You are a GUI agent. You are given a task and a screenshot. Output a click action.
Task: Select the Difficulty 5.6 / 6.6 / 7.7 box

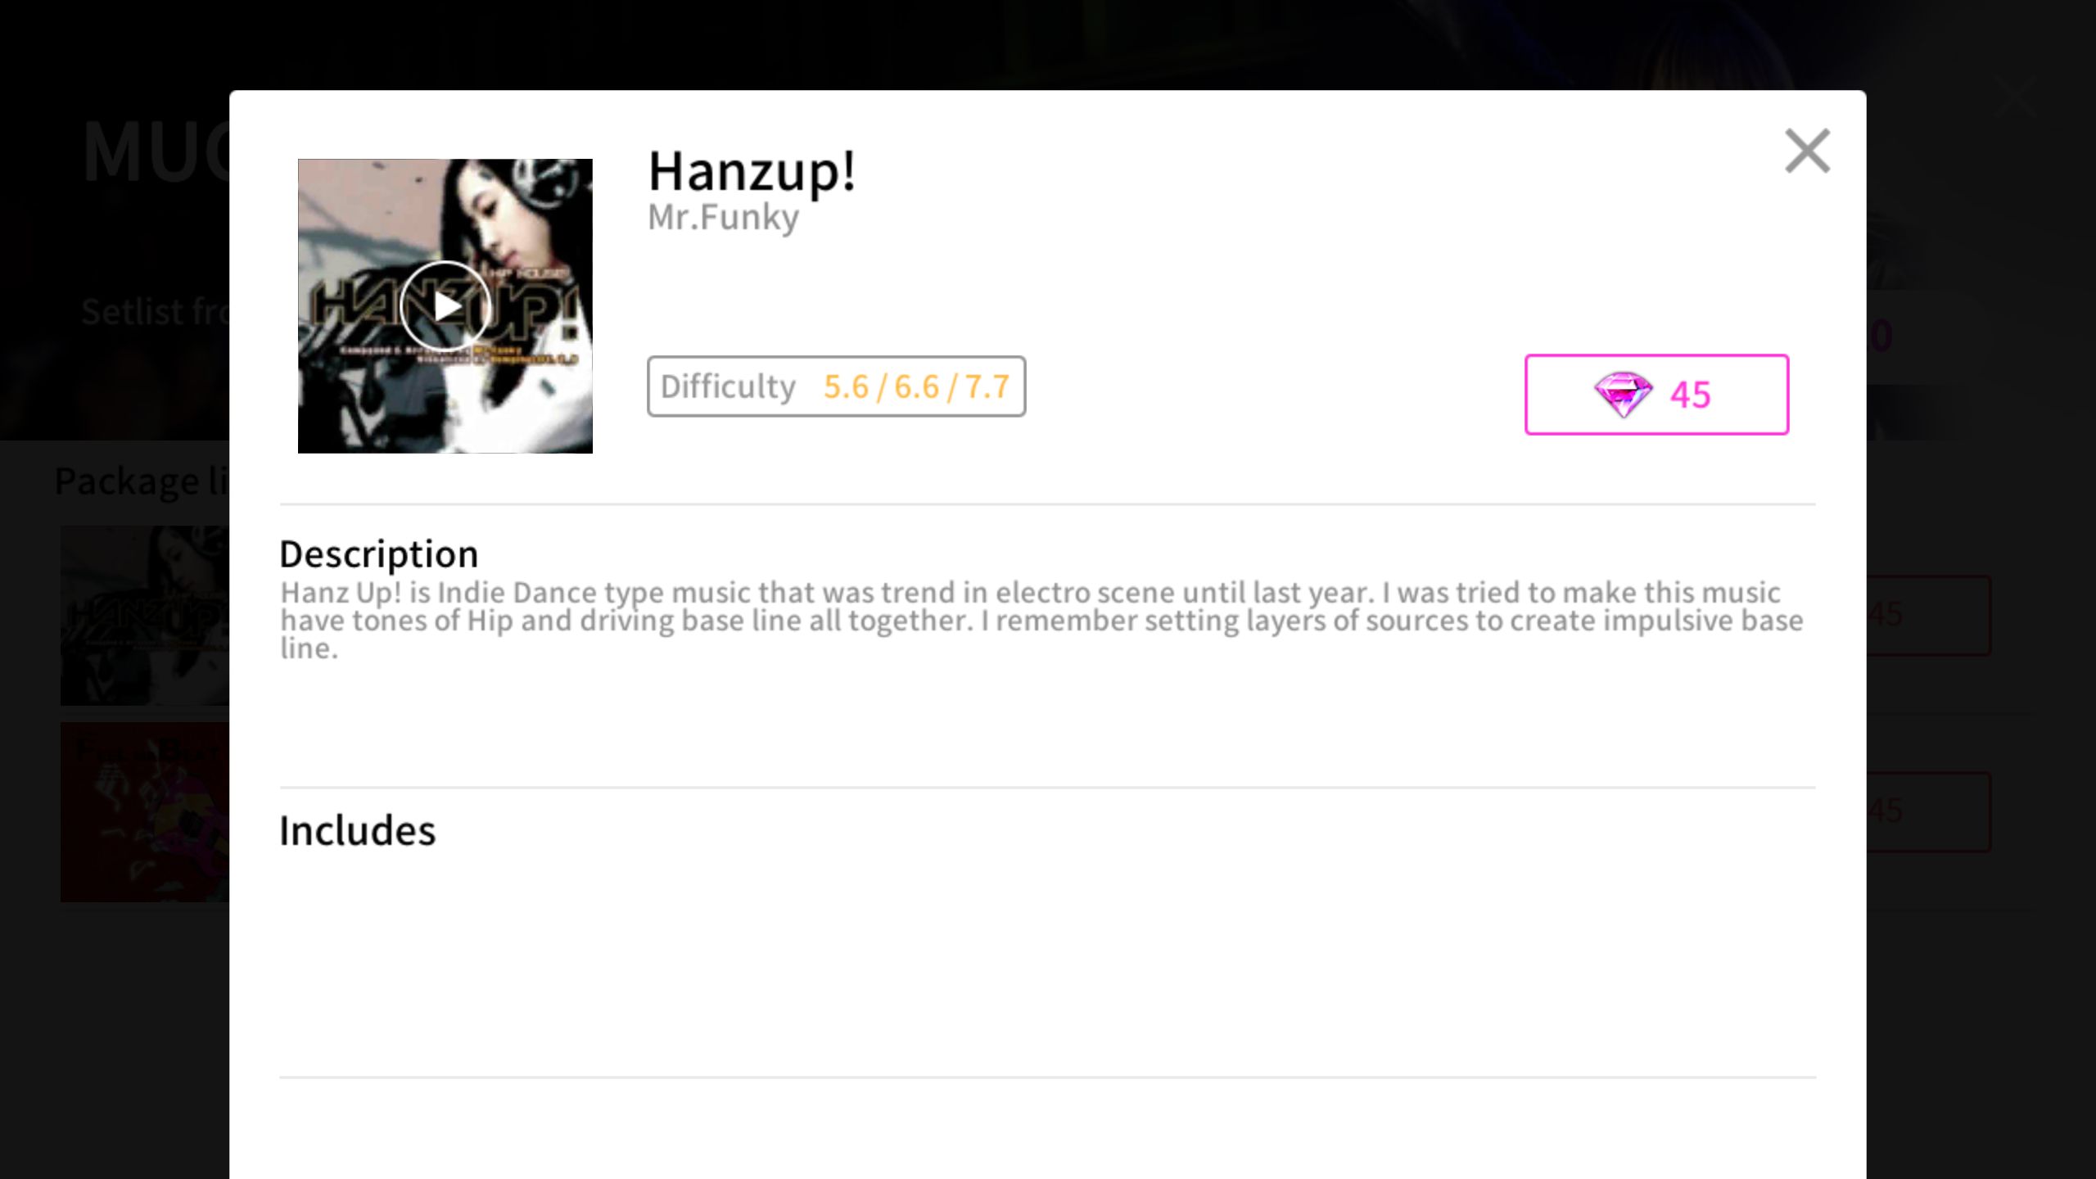[x=836, y=386]
